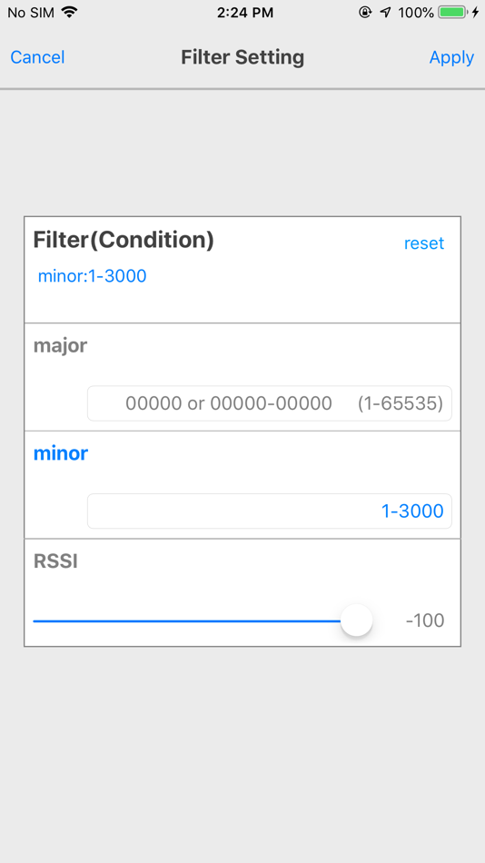Image resolution: width=485 pixels, height=863 pixels.
Task: Tap the Cancel button
Action: point(37,57)
